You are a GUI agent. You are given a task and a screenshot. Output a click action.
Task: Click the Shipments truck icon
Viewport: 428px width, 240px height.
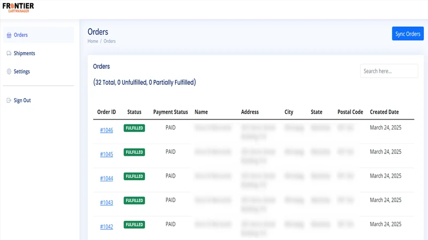pyautogui.click(x=9, y=53)
